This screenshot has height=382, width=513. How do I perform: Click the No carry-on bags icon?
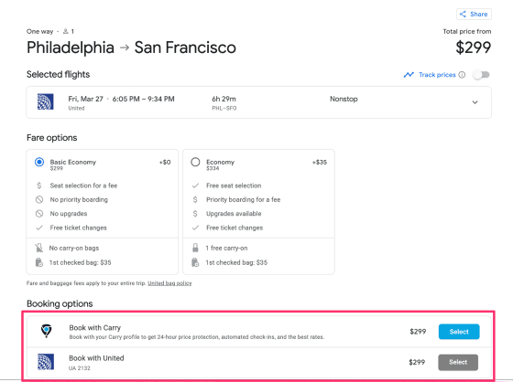(x=38, y=248)
